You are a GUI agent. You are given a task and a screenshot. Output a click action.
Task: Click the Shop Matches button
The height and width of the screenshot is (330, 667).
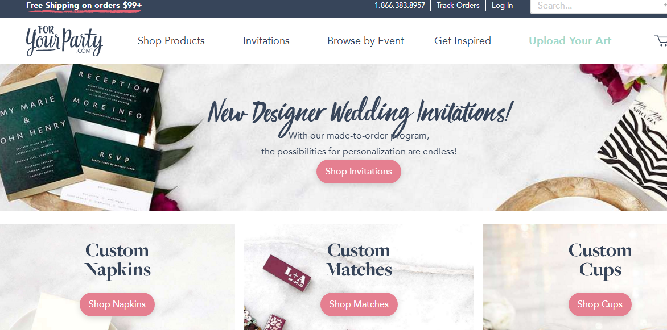coord(359,304)
